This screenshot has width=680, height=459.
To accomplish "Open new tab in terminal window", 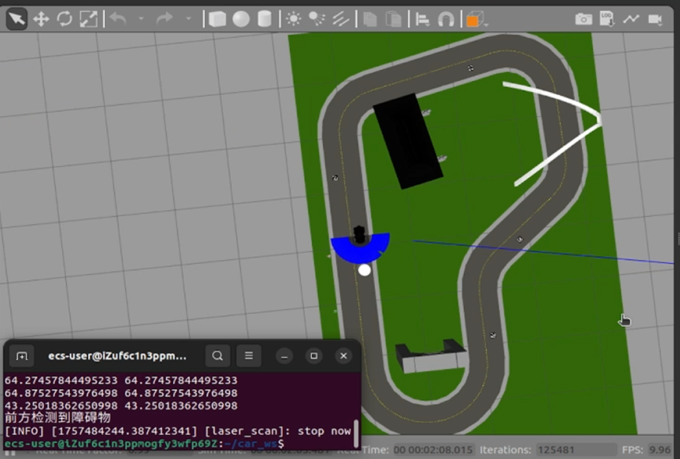I will [22, 356].
